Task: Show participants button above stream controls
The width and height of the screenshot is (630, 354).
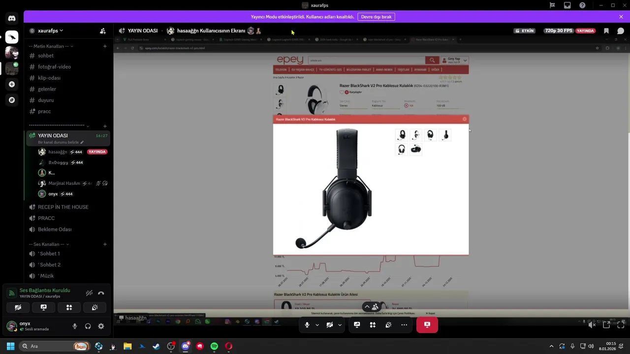Action: coord(371,307)
